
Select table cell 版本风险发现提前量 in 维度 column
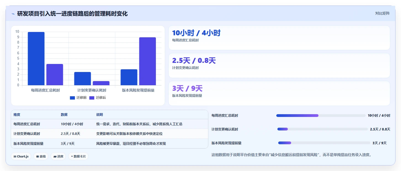[x=28, y=144]
